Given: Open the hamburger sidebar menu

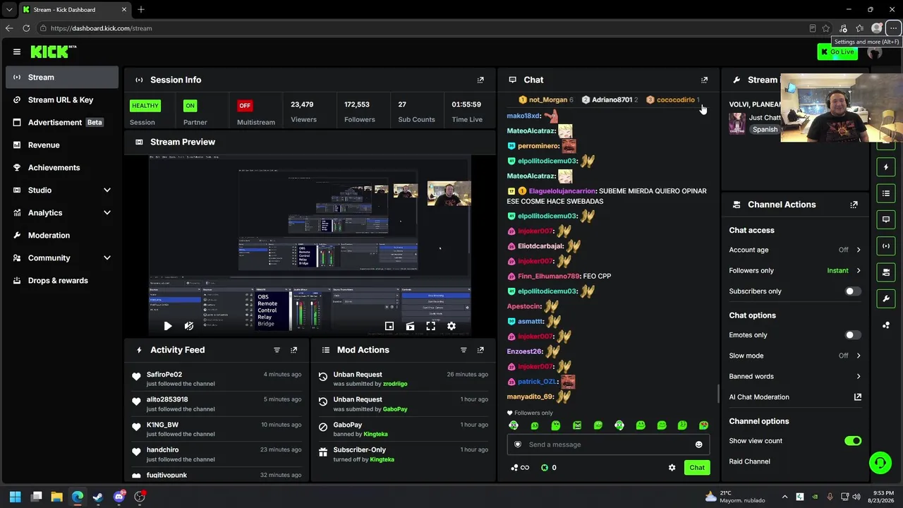Looking at the screenshot, I should tap(17, 52).
